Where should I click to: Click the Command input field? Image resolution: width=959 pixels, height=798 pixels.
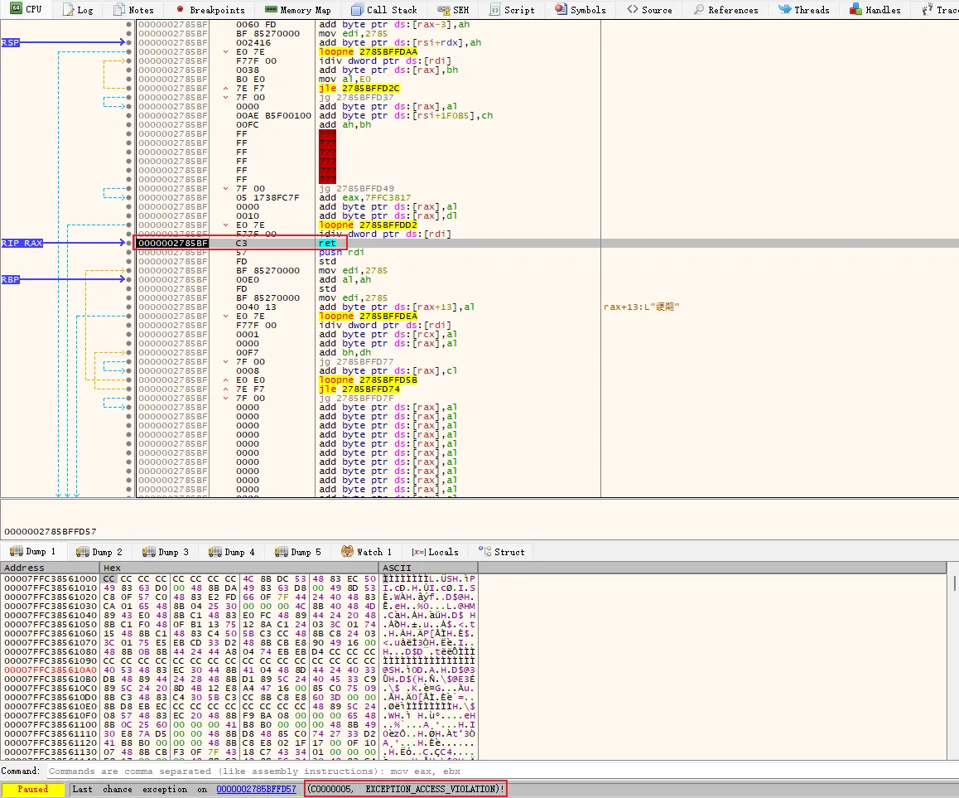(497, 771)
